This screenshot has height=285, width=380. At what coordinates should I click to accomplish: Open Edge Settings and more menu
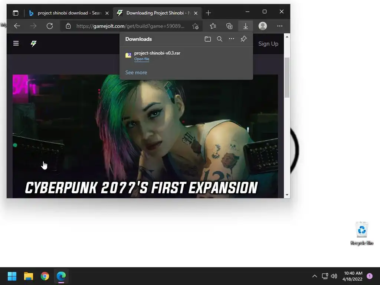tap(280, 26)
